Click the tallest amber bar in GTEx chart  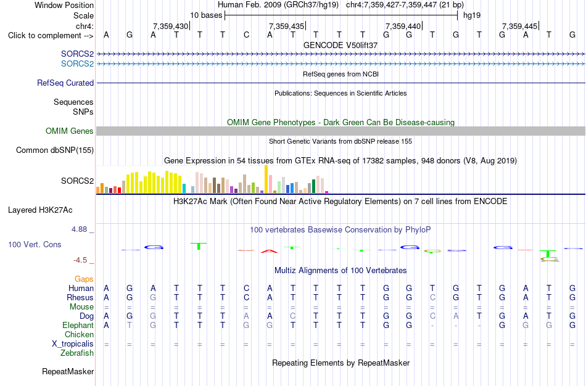tap(266, 179)
